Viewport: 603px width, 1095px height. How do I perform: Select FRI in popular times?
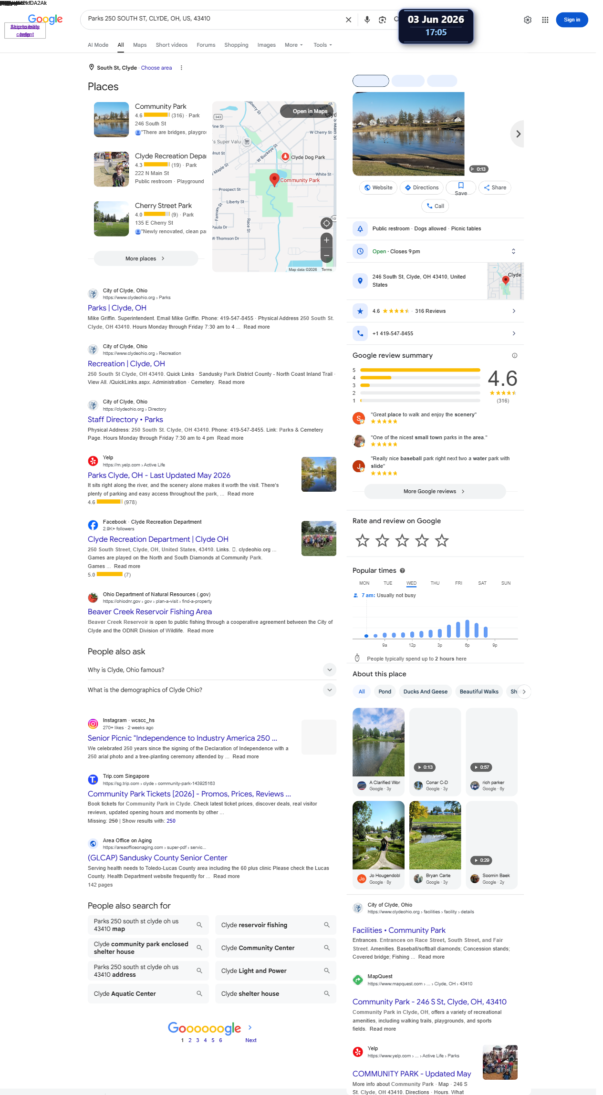point(458,583)
